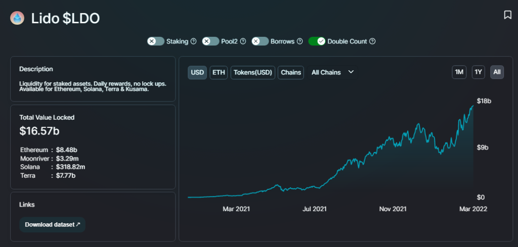Image resolution: width=518 pixels, height=247 pixels.
Task: Click the $18b axis label
Action: (x=484, y=101)
